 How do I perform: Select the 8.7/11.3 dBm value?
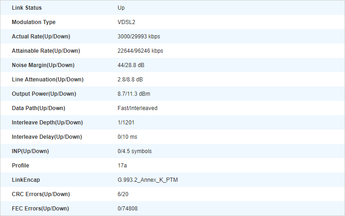click(134, 94)
